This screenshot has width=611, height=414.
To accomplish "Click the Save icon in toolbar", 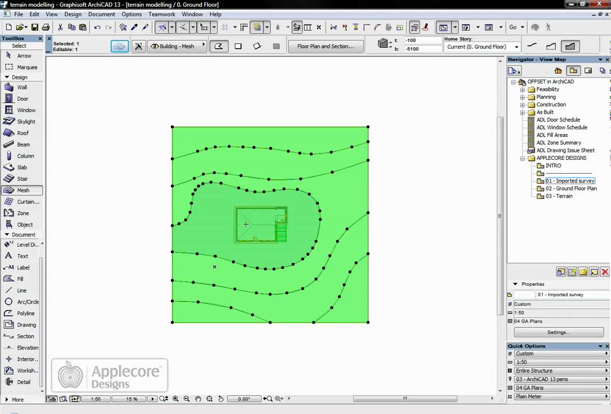I will (35, 27).
